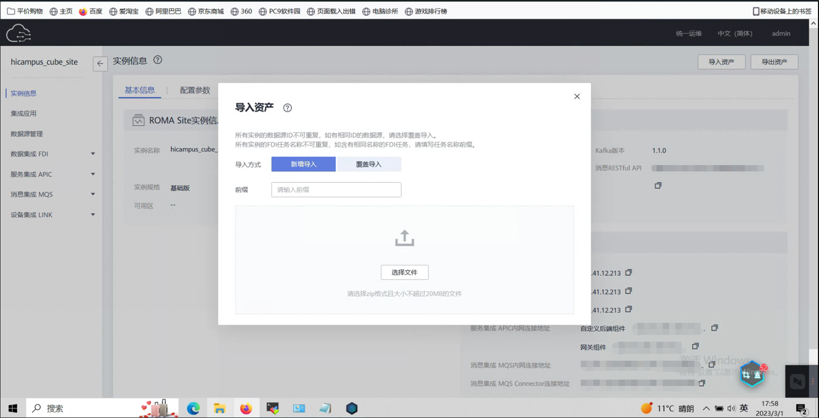Open the 页面载入出错 bookmark
This screenshot has width=819, height=418.
(331, 11)
